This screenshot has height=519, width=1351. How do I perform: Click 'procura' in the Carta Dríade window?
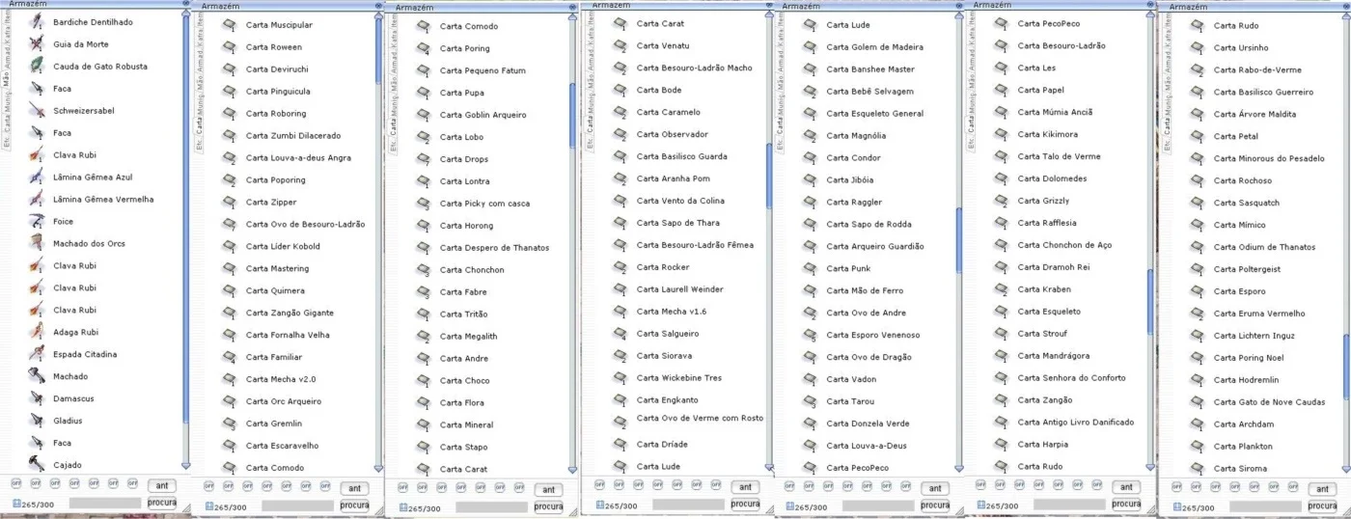tap(745, 504)
